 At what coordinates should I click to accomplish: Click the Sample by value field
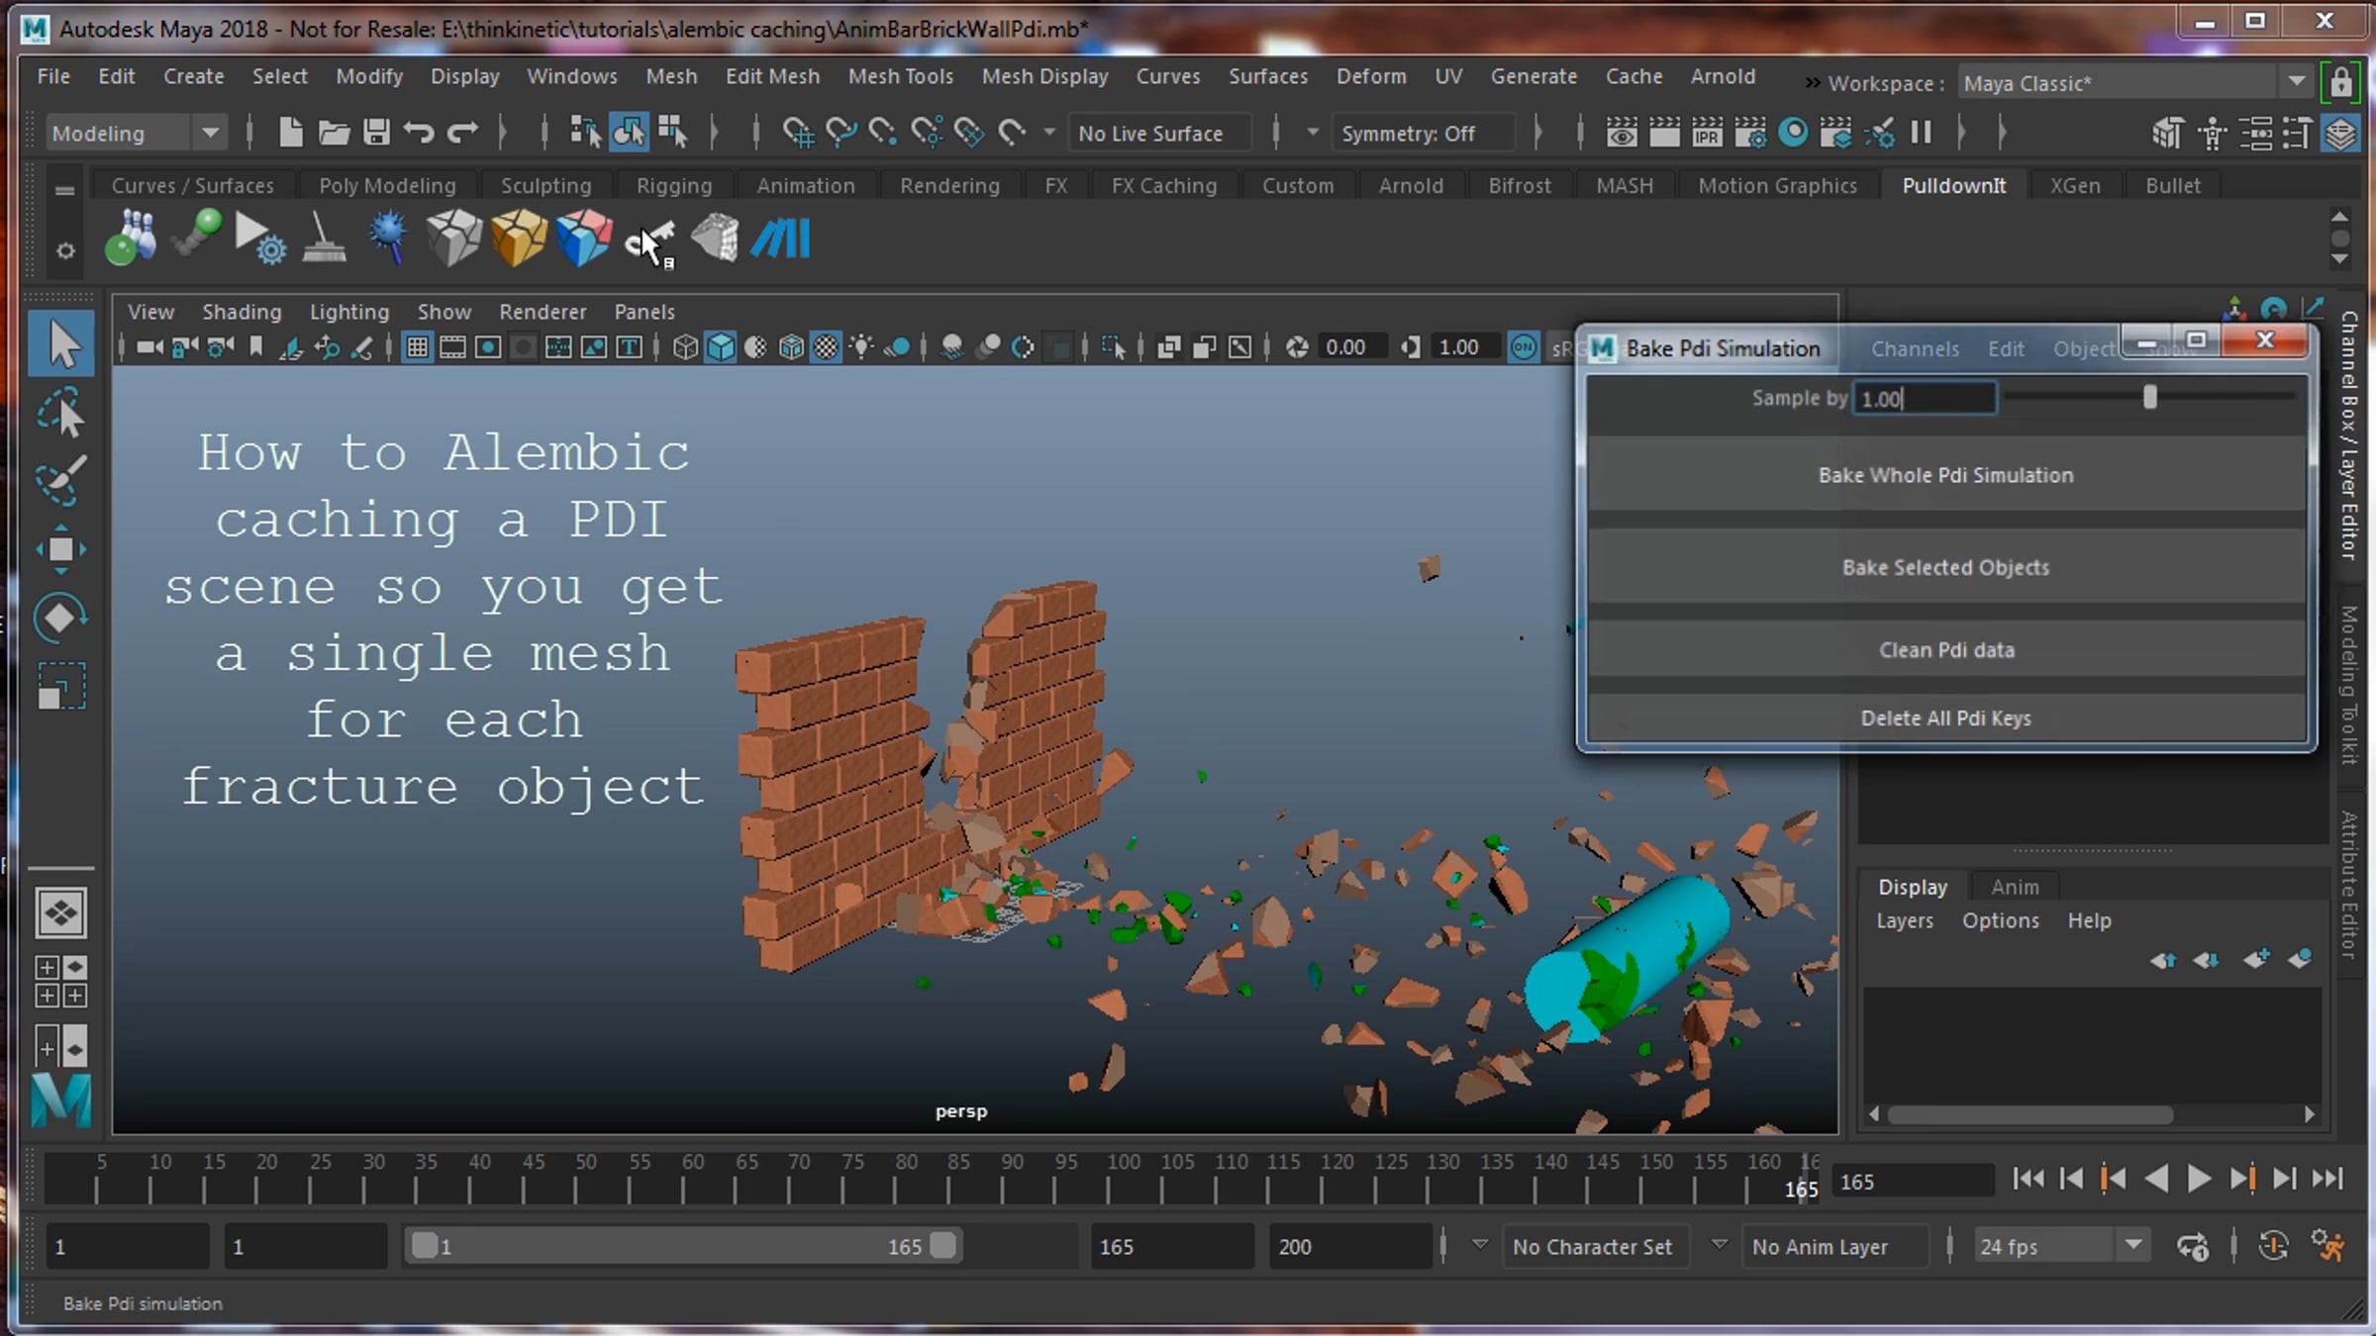1925,398
